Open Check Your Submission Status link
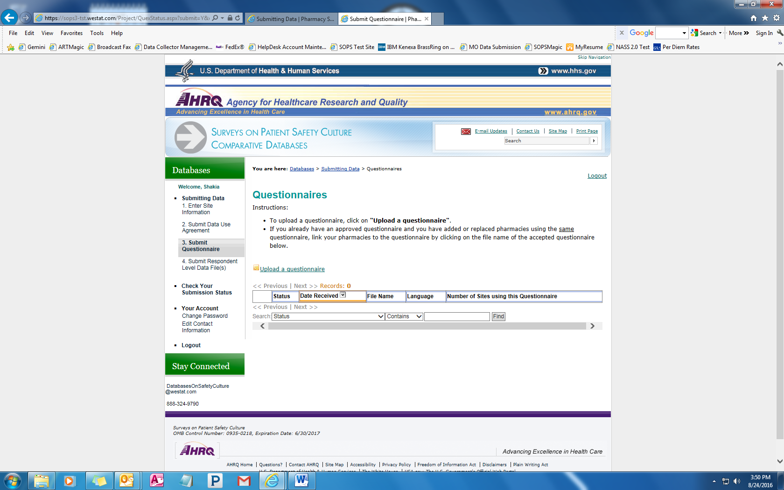The width and height of the screenshot is (784, 490). click(206, 289)
